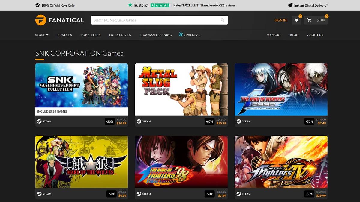360x202 pixels.
Task: Click the Steam icon on Metal Slug Pack
Action: pos(138,121)
